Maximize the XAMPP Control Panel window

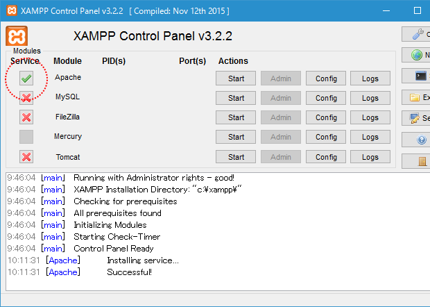[x=418, y=10]
